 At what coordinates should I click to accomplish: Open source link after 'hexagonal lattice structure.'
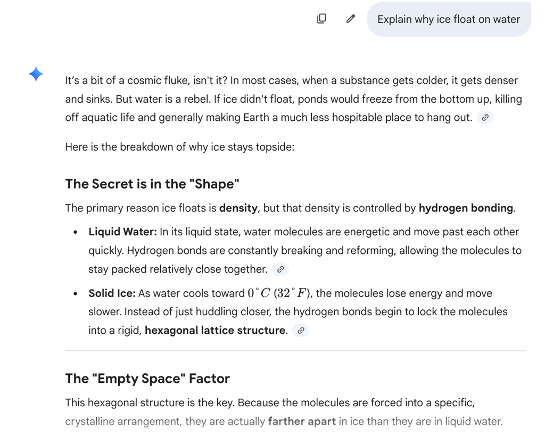[x=301, y=330]
